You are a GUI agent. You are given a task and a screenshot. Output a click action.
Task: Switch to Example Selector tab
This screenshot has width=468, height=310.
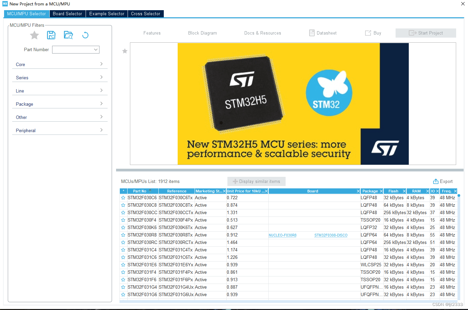pyautogui.click(x=107, y=14)
